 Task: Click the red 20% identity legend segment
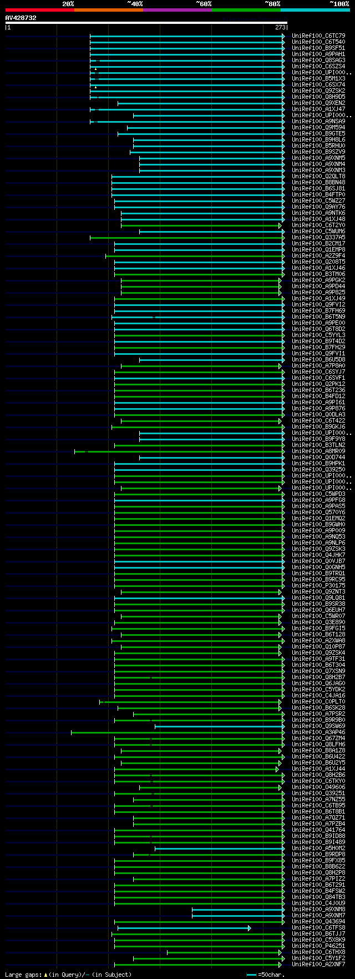tap(39, 10)
